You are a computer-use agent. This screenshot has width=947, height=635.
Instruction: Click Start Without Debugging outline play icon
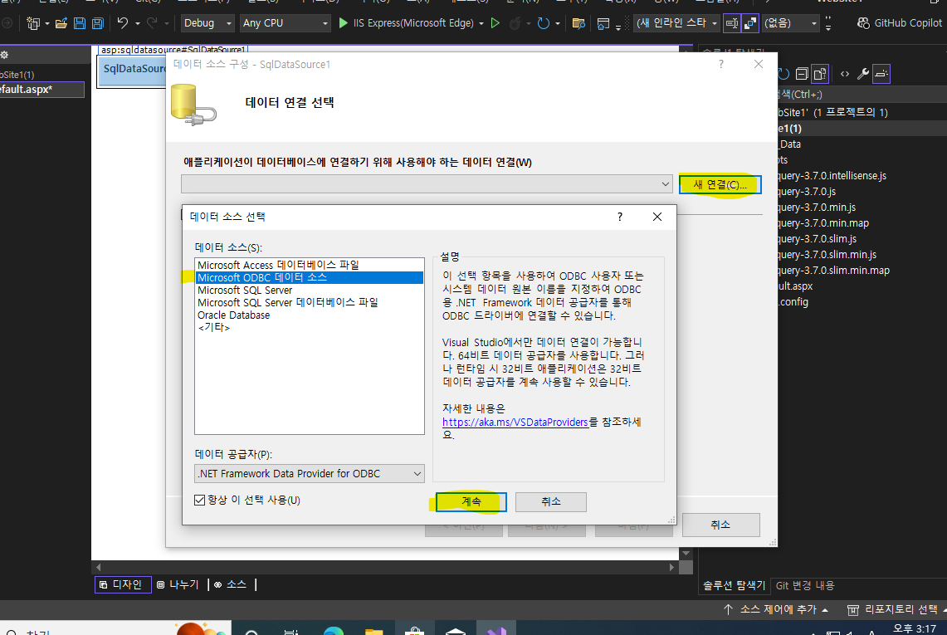click(x=495, y=23)
